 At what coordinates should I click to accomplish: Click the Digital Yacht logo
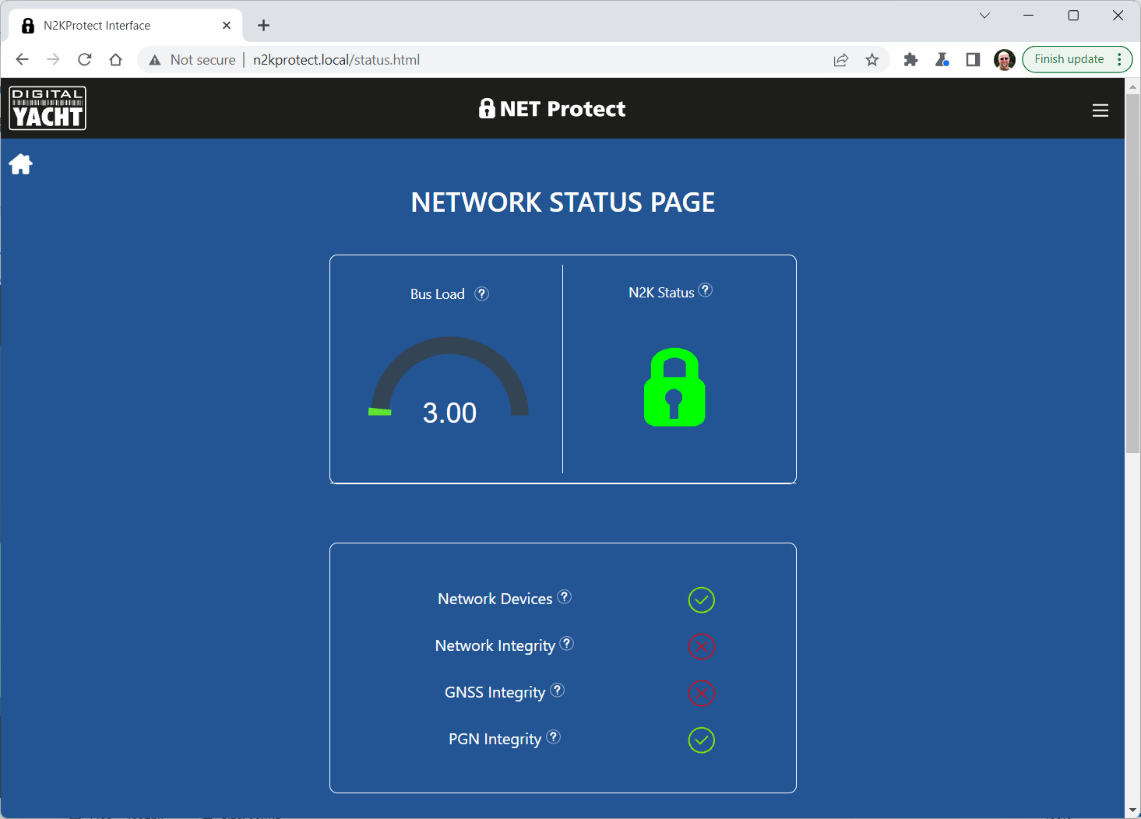(x=48, y=108)
